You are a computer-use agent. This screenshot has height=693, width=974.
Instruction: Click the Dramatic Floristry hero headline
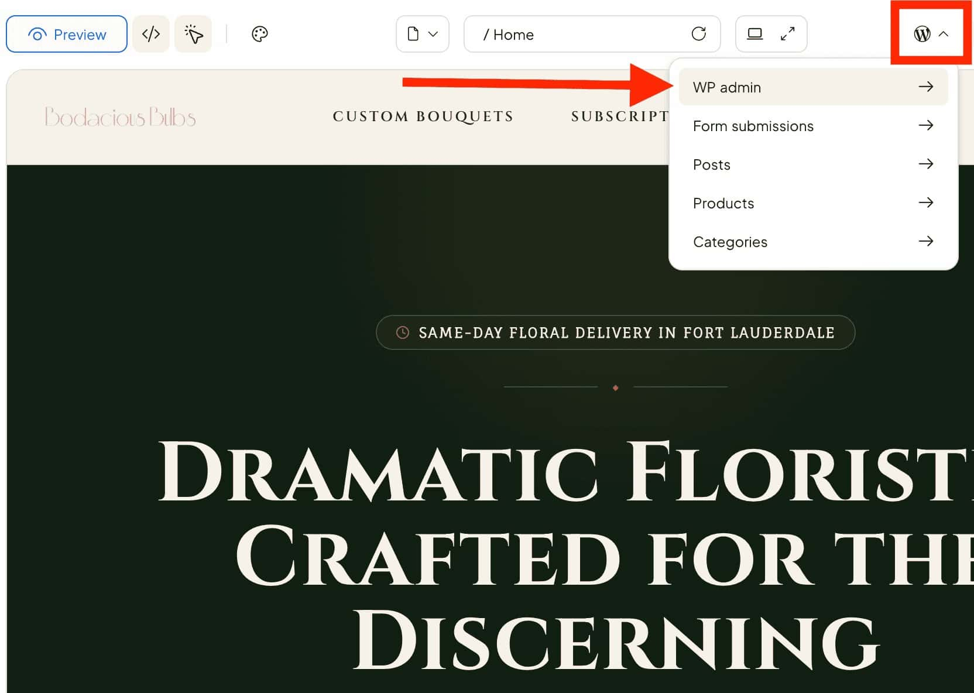[565, 555]
